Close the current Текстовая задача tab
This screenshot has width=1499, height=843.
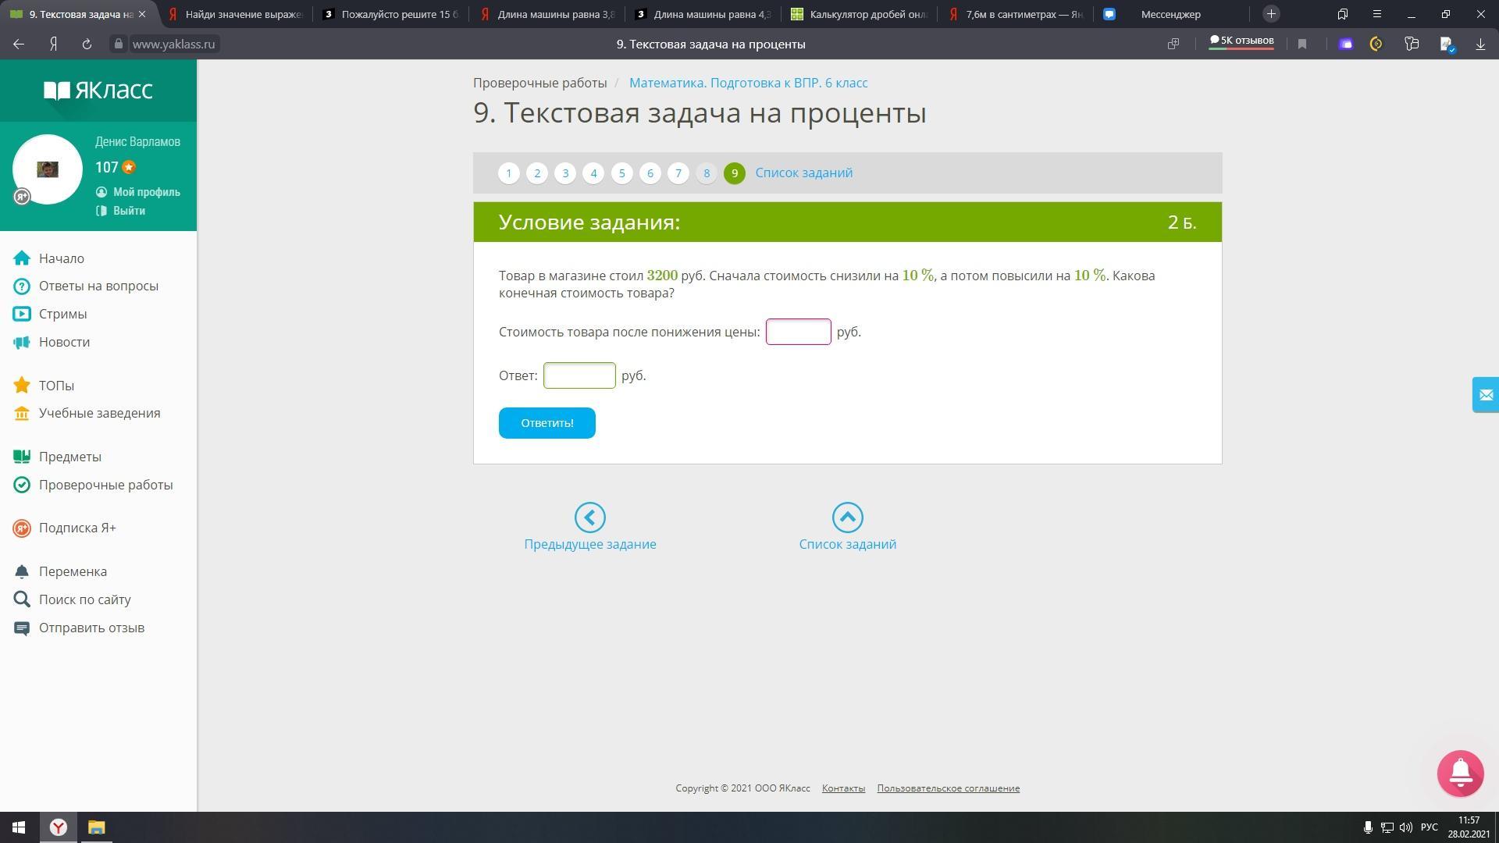pos(142,14)
